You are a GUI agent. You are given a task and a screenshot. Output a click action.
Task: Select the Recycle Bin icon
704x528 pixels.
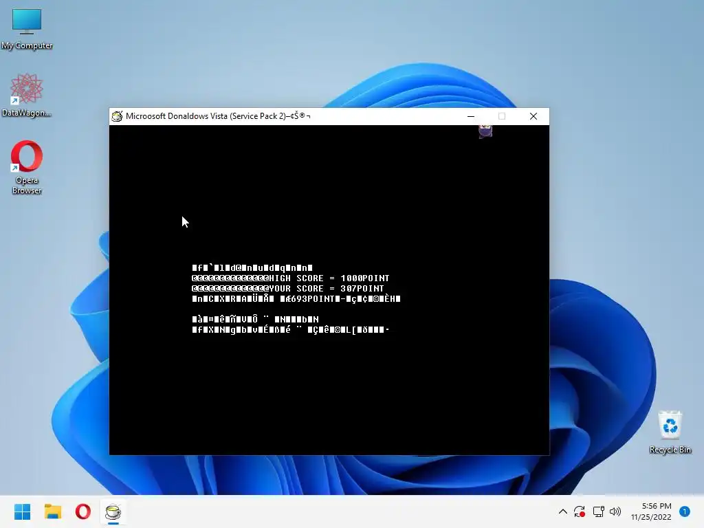670,432
